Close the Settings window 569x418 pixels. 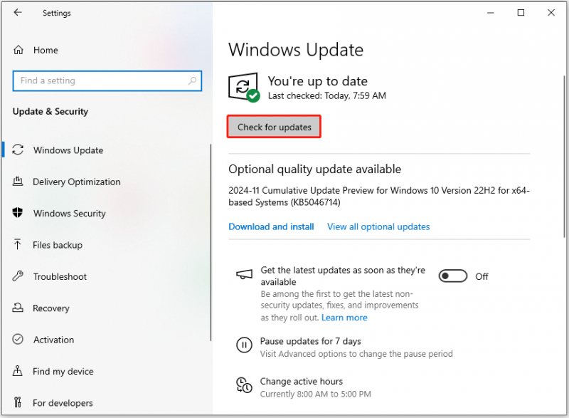click(x=551, y=13)
